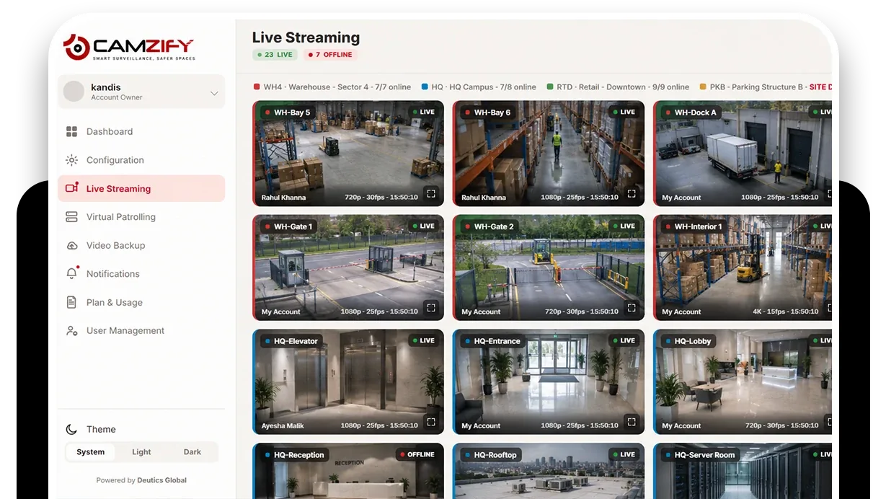Expand WH-Bay 6 feed to fullscreen

click(x=632, y=193)
